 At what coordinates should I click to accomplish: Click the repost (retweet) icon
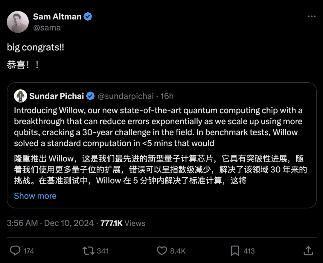point(89,251)
